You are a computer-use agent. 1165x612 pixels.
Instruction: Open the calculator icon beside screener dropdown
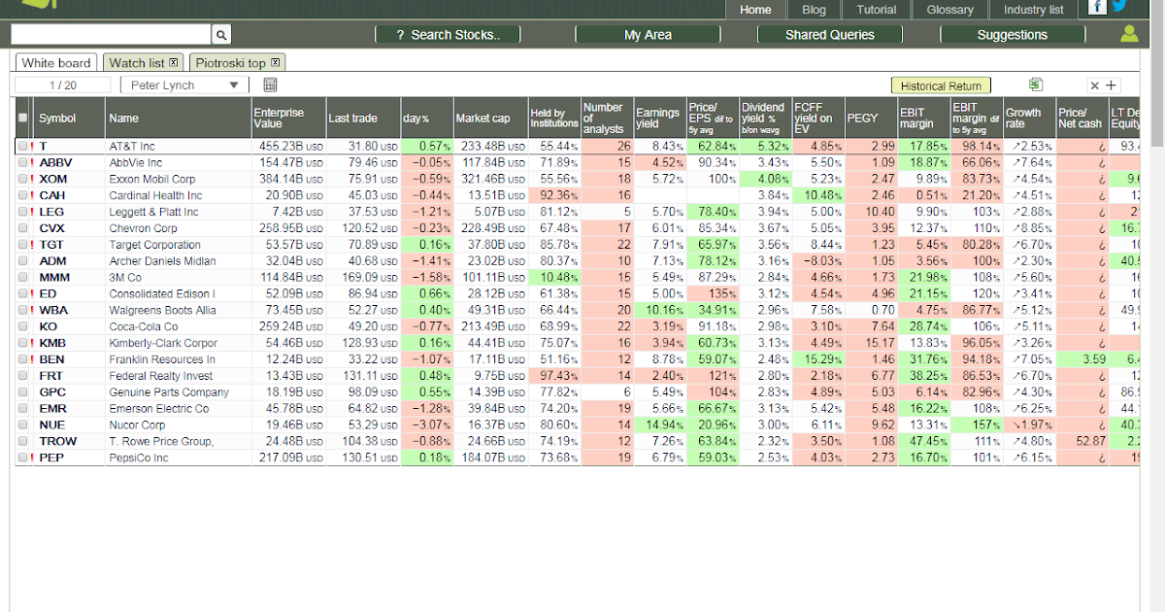[270, 85]
